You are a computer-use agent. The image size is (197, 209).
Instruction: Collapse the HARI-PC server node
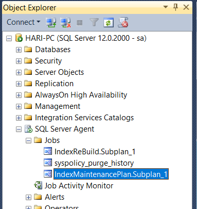click(x=9, y=38)
